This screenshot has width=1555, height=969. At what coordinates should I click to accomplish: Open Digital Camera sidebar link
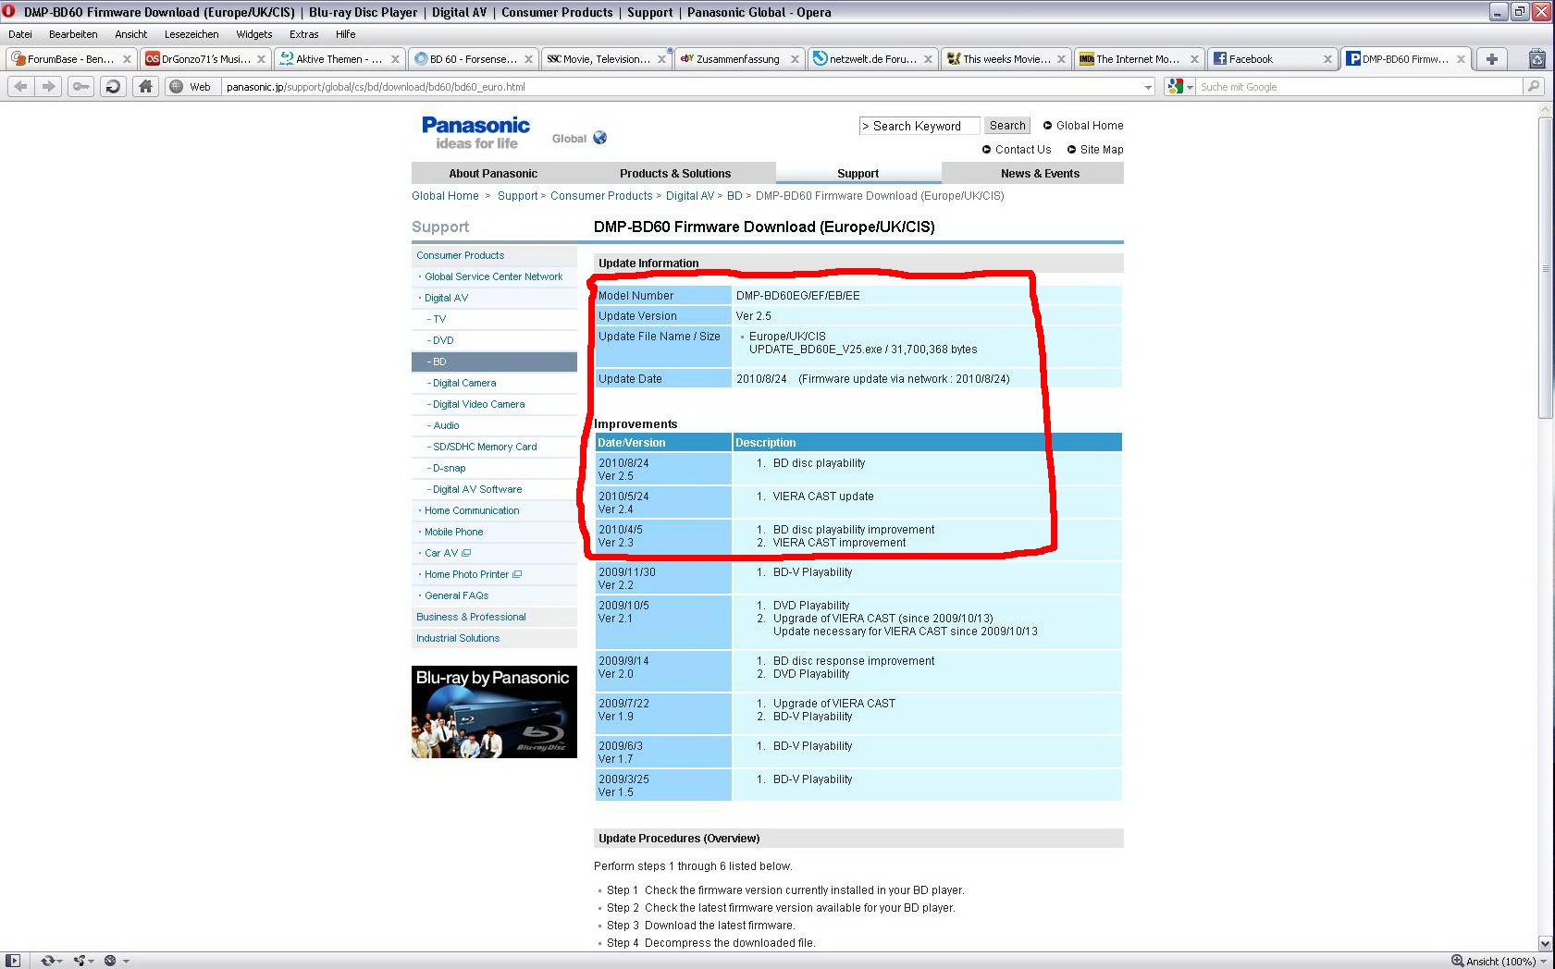tap(464, 383)
